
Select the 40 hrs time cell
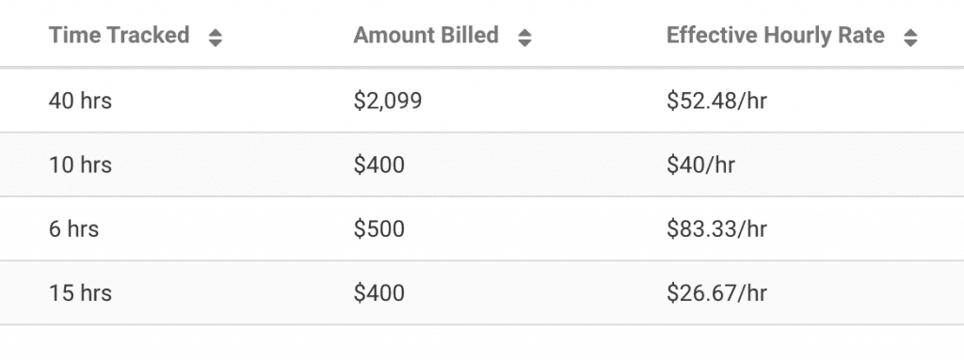[x=81, y=101]
